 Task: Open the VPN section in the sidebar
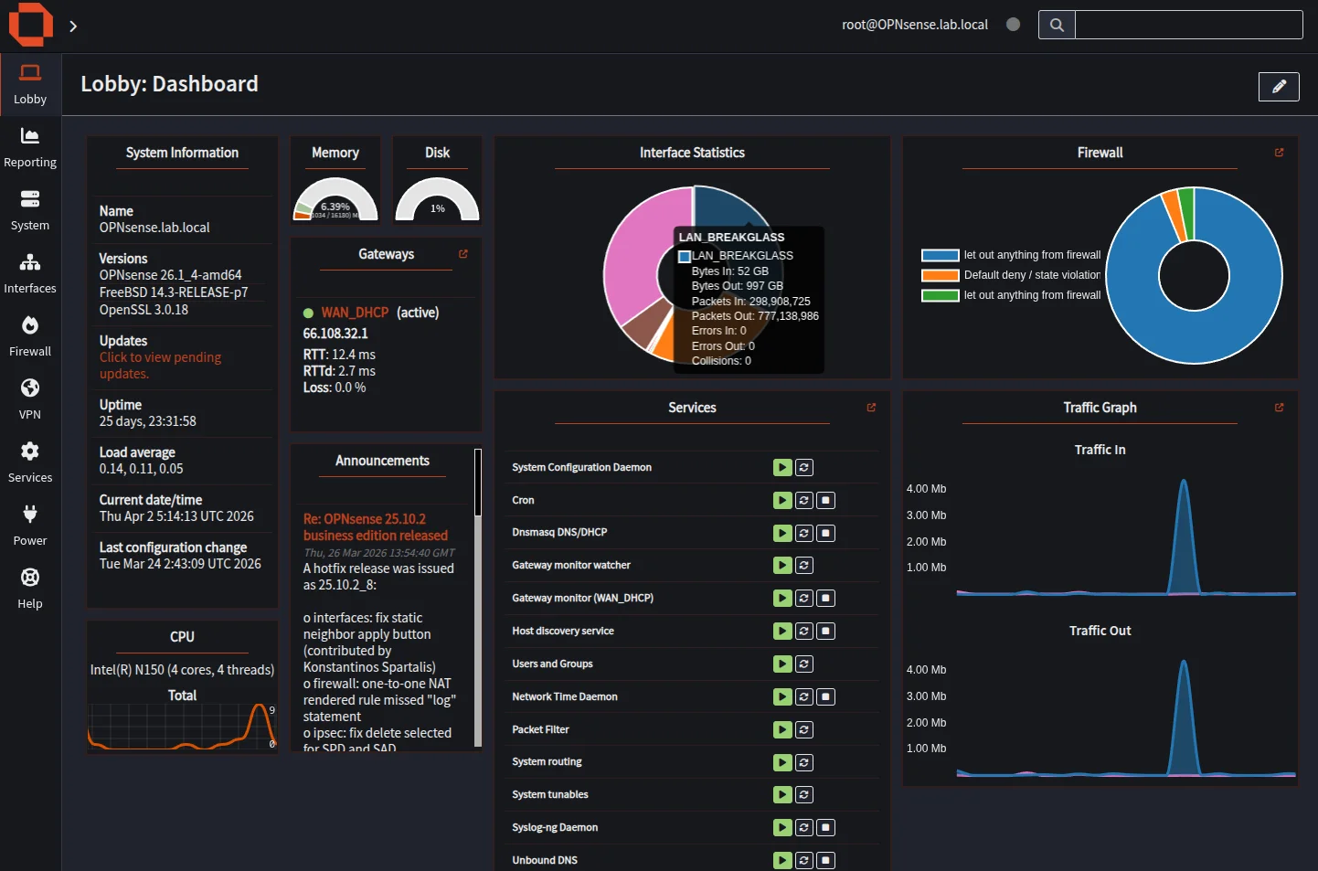tap(30, 397)
